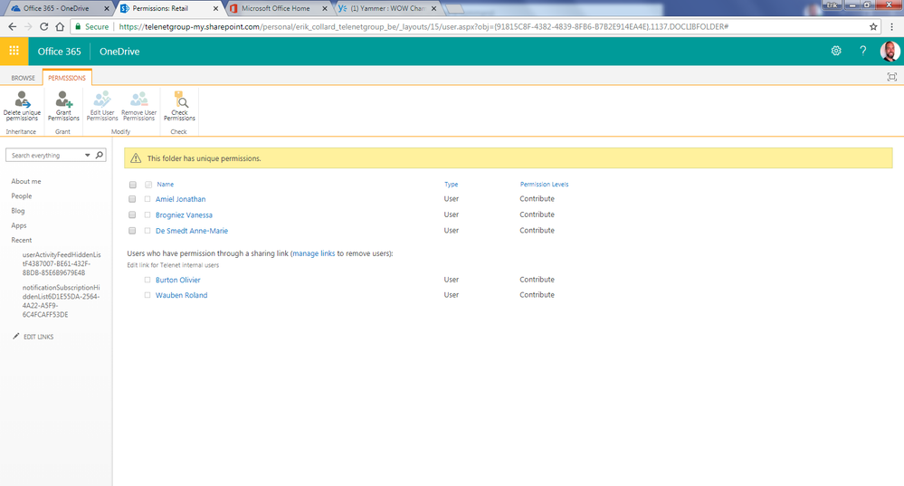Click the browser back arrow

[x=13, y=26]
